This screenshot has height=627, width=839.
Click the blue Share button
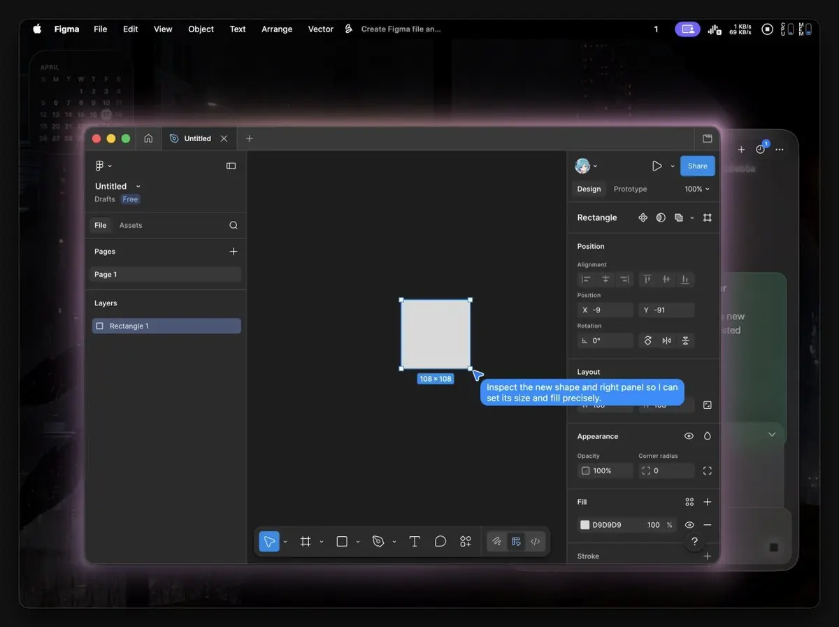pyautogui.click(x=697, y=166)
